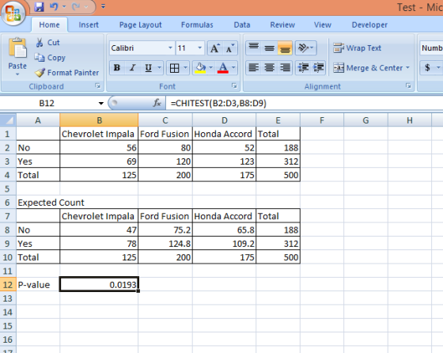
Task: Set Middle Align vertical alignment
Action: click(269, 47)
